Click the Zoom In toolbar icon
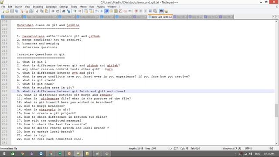The height and width of the screenshot is (157, 279). coord(75,11)
